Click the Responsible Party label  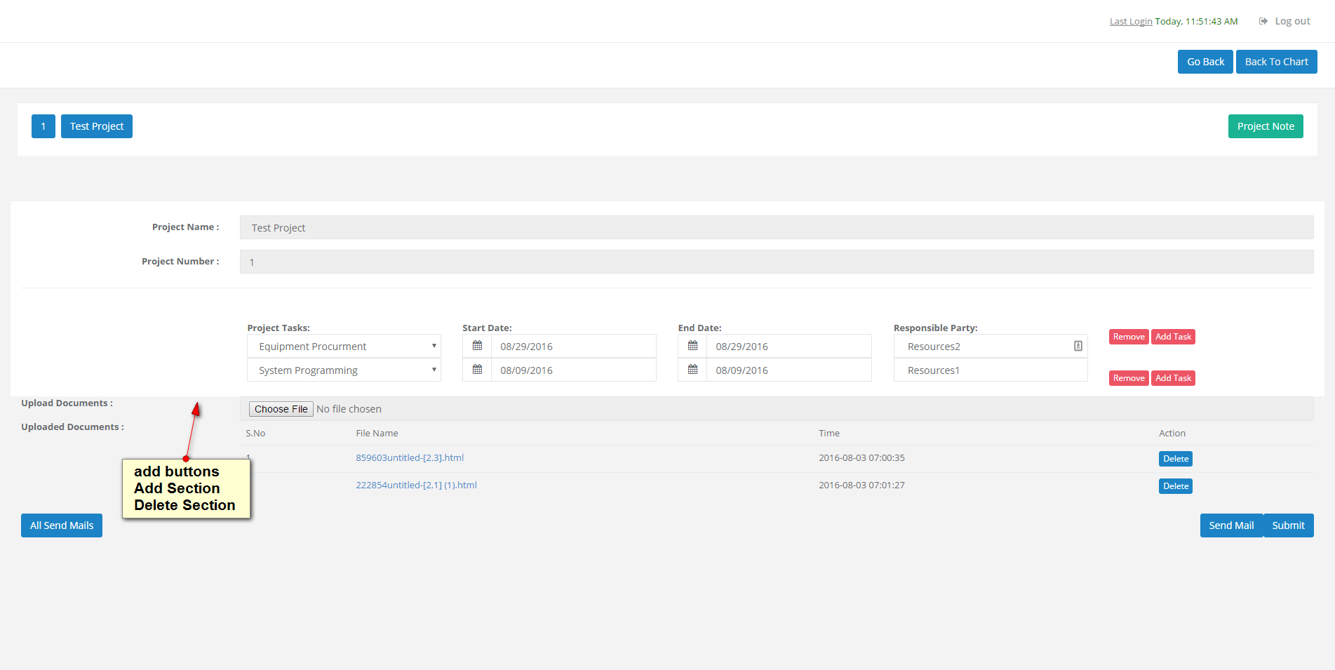pyautogui.click(x=935, y=328)
